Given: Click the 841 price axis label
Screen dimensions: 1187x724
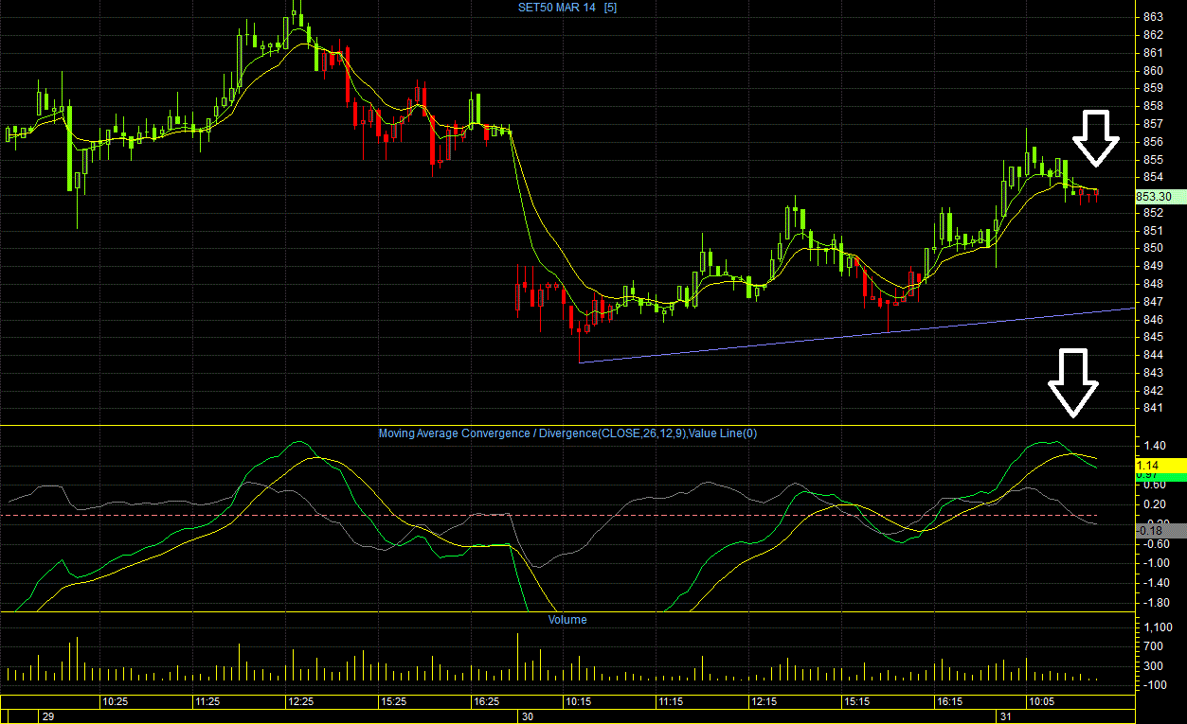Looking at the screenshot, I should 1154,408.
